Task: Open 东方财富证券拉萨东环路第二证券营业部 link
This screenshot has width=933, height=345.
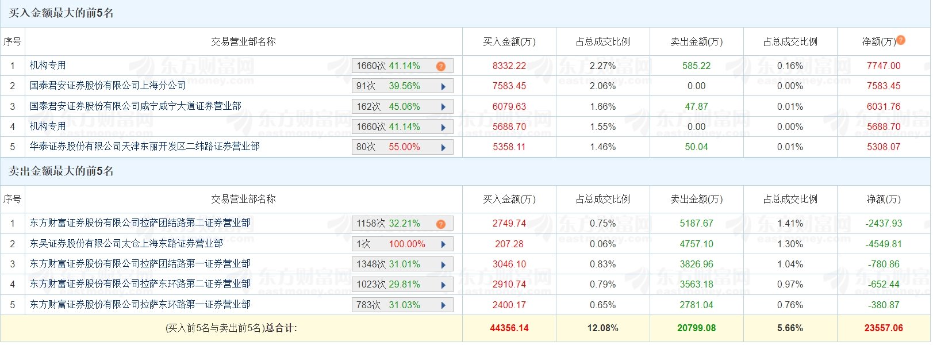Action: [x=140, y=283]
